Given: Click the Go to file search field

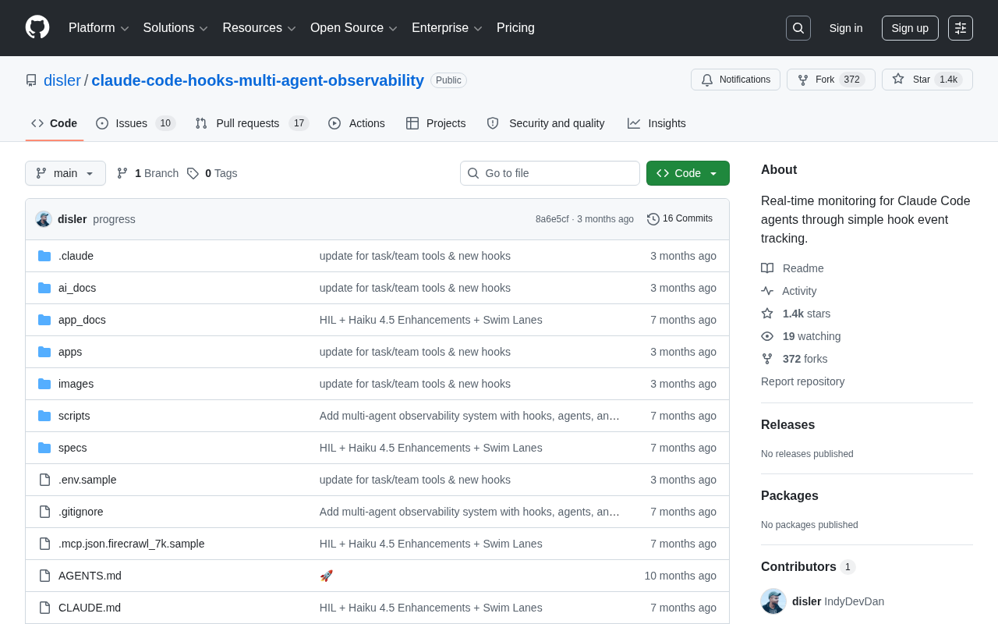Looking at the screenshot, I should click(x=550, y=173).
